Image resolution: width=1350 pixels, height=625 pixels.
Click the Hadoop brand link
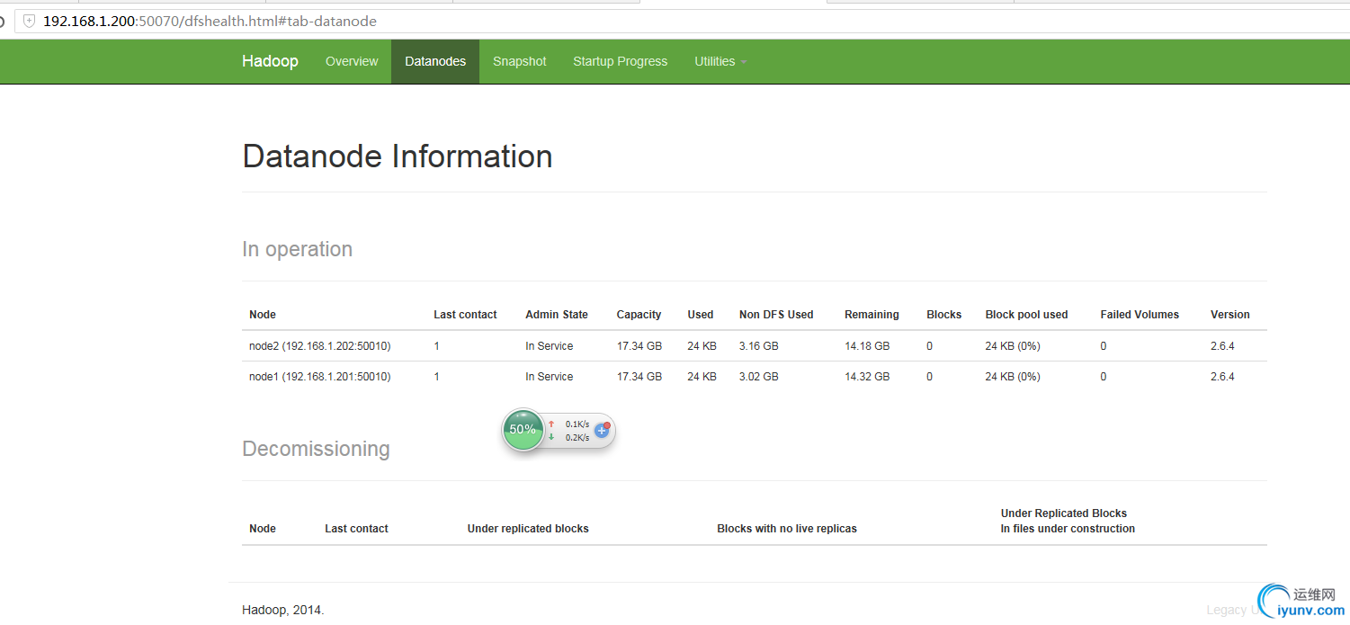(270, 61)
